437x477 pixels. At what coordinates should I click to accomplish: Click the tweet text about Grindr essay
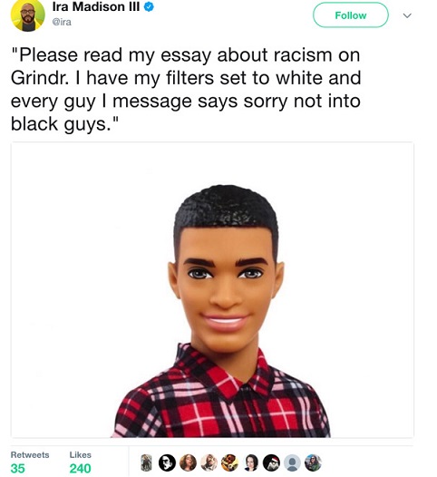click(x=186, y=90)
